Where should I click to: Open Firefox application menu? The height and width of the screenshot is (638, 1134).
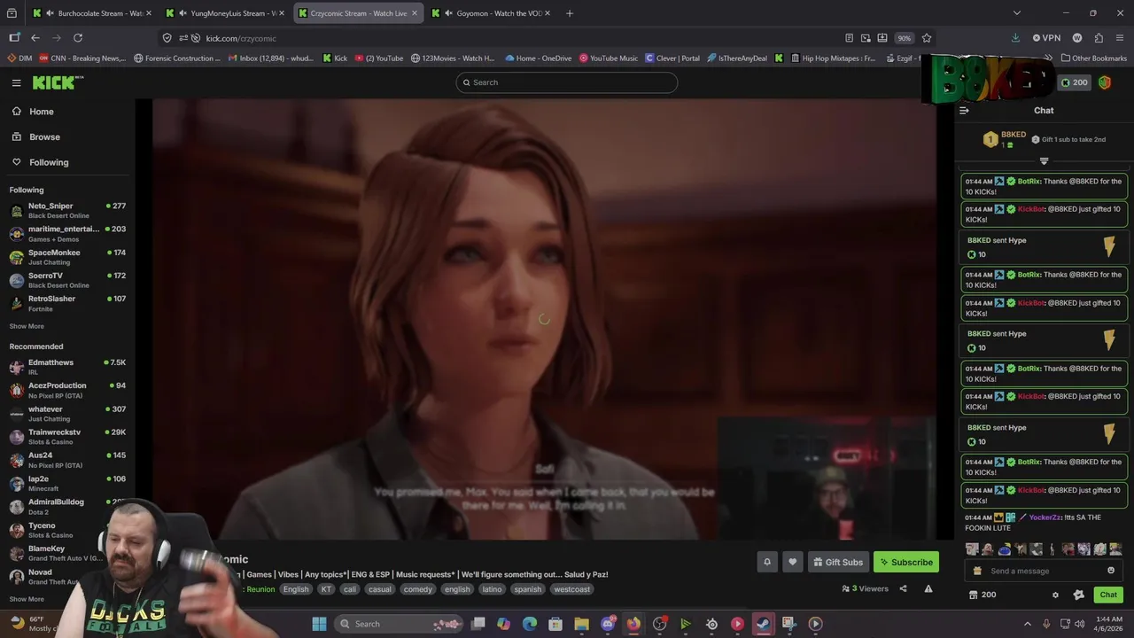[x=1120, y=38]
